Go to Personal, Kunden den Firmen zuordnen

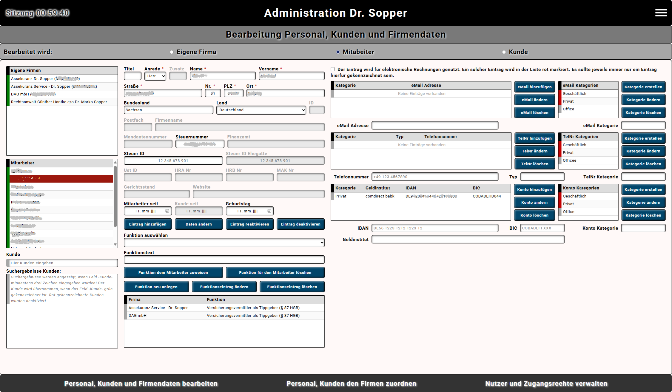coord(351,383)
